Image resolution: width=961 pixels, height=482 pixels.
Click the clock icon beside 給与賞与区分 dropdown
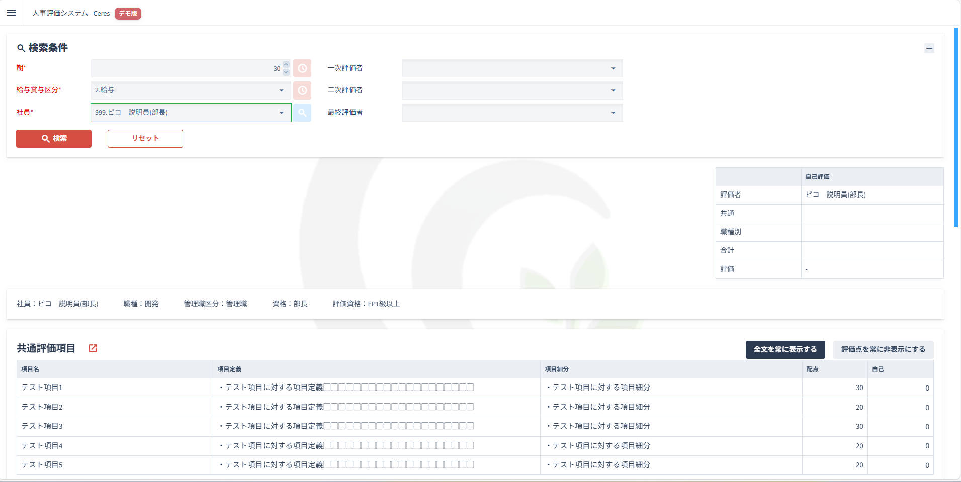302,90
